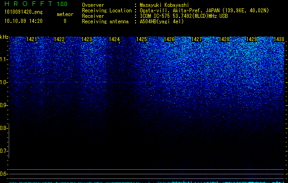
Task: Click the 1422 time marker
Action: coord(59,39)
